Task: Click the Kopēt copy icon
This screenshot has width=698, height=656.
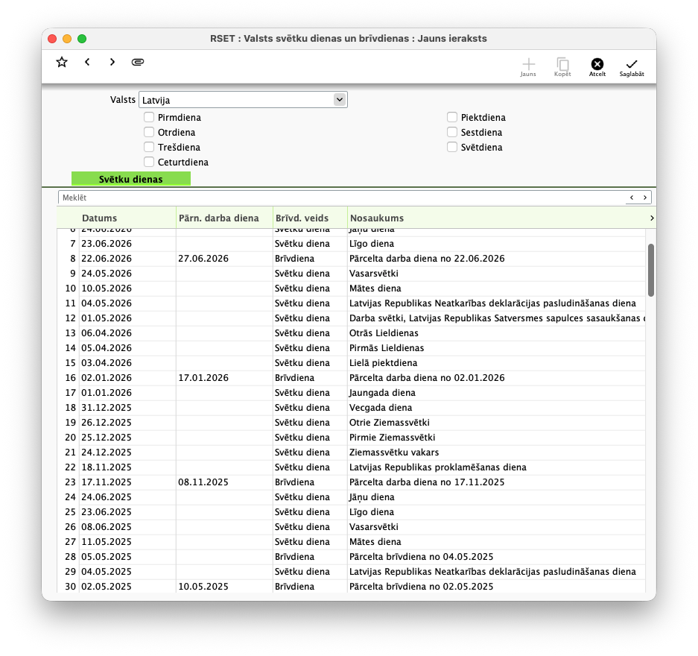Action: click(x=562, y=67)
